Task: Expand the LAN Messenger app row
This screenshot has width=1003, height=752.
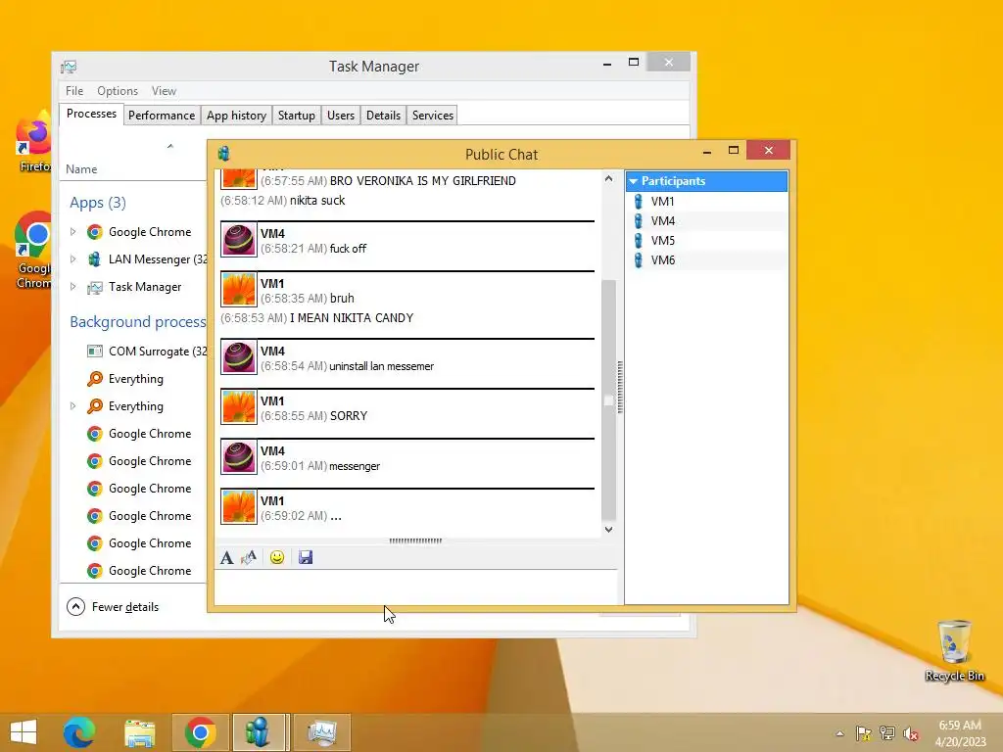Action: 72,258
